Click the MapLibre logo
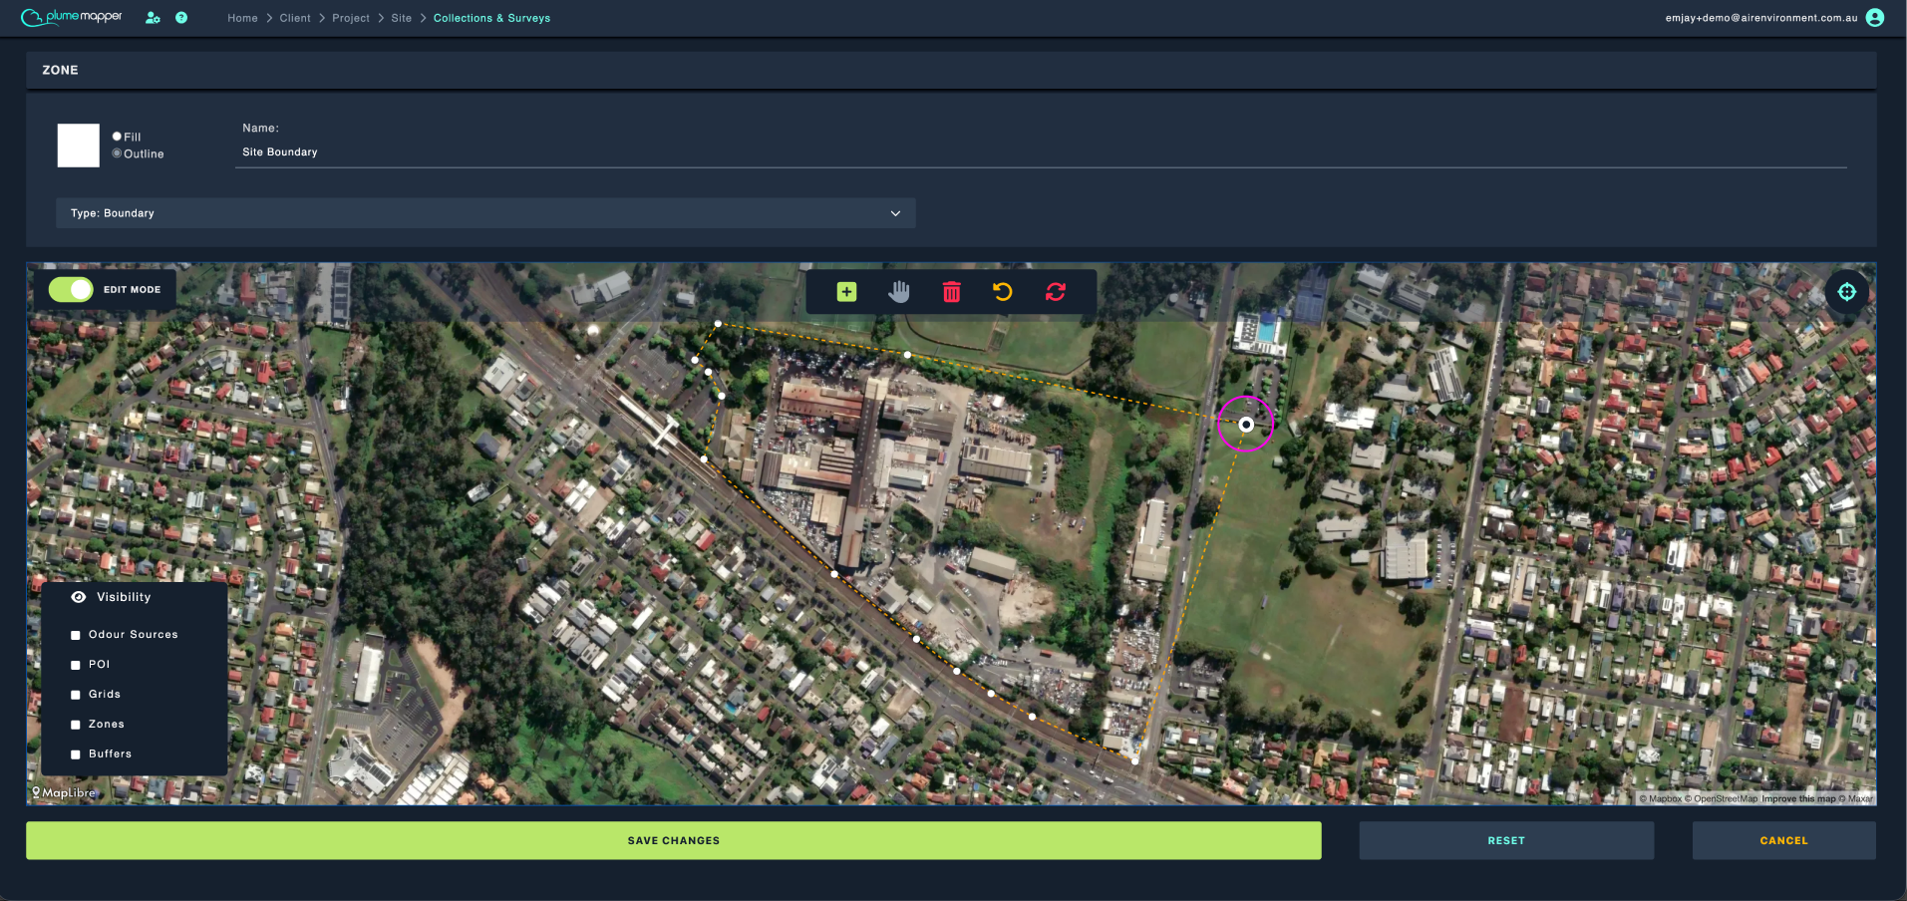The width and height of the screenshot is (1907, 901). coord(64,793)
